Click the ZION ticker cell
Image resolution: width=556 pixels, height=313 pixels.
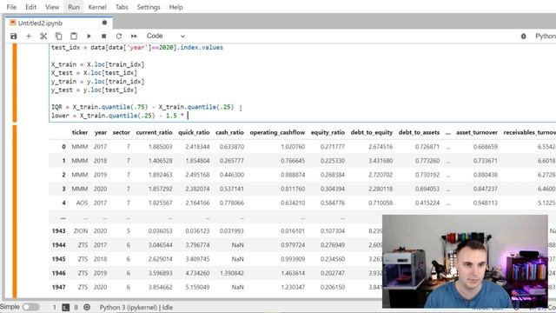(x=81, y=231)
